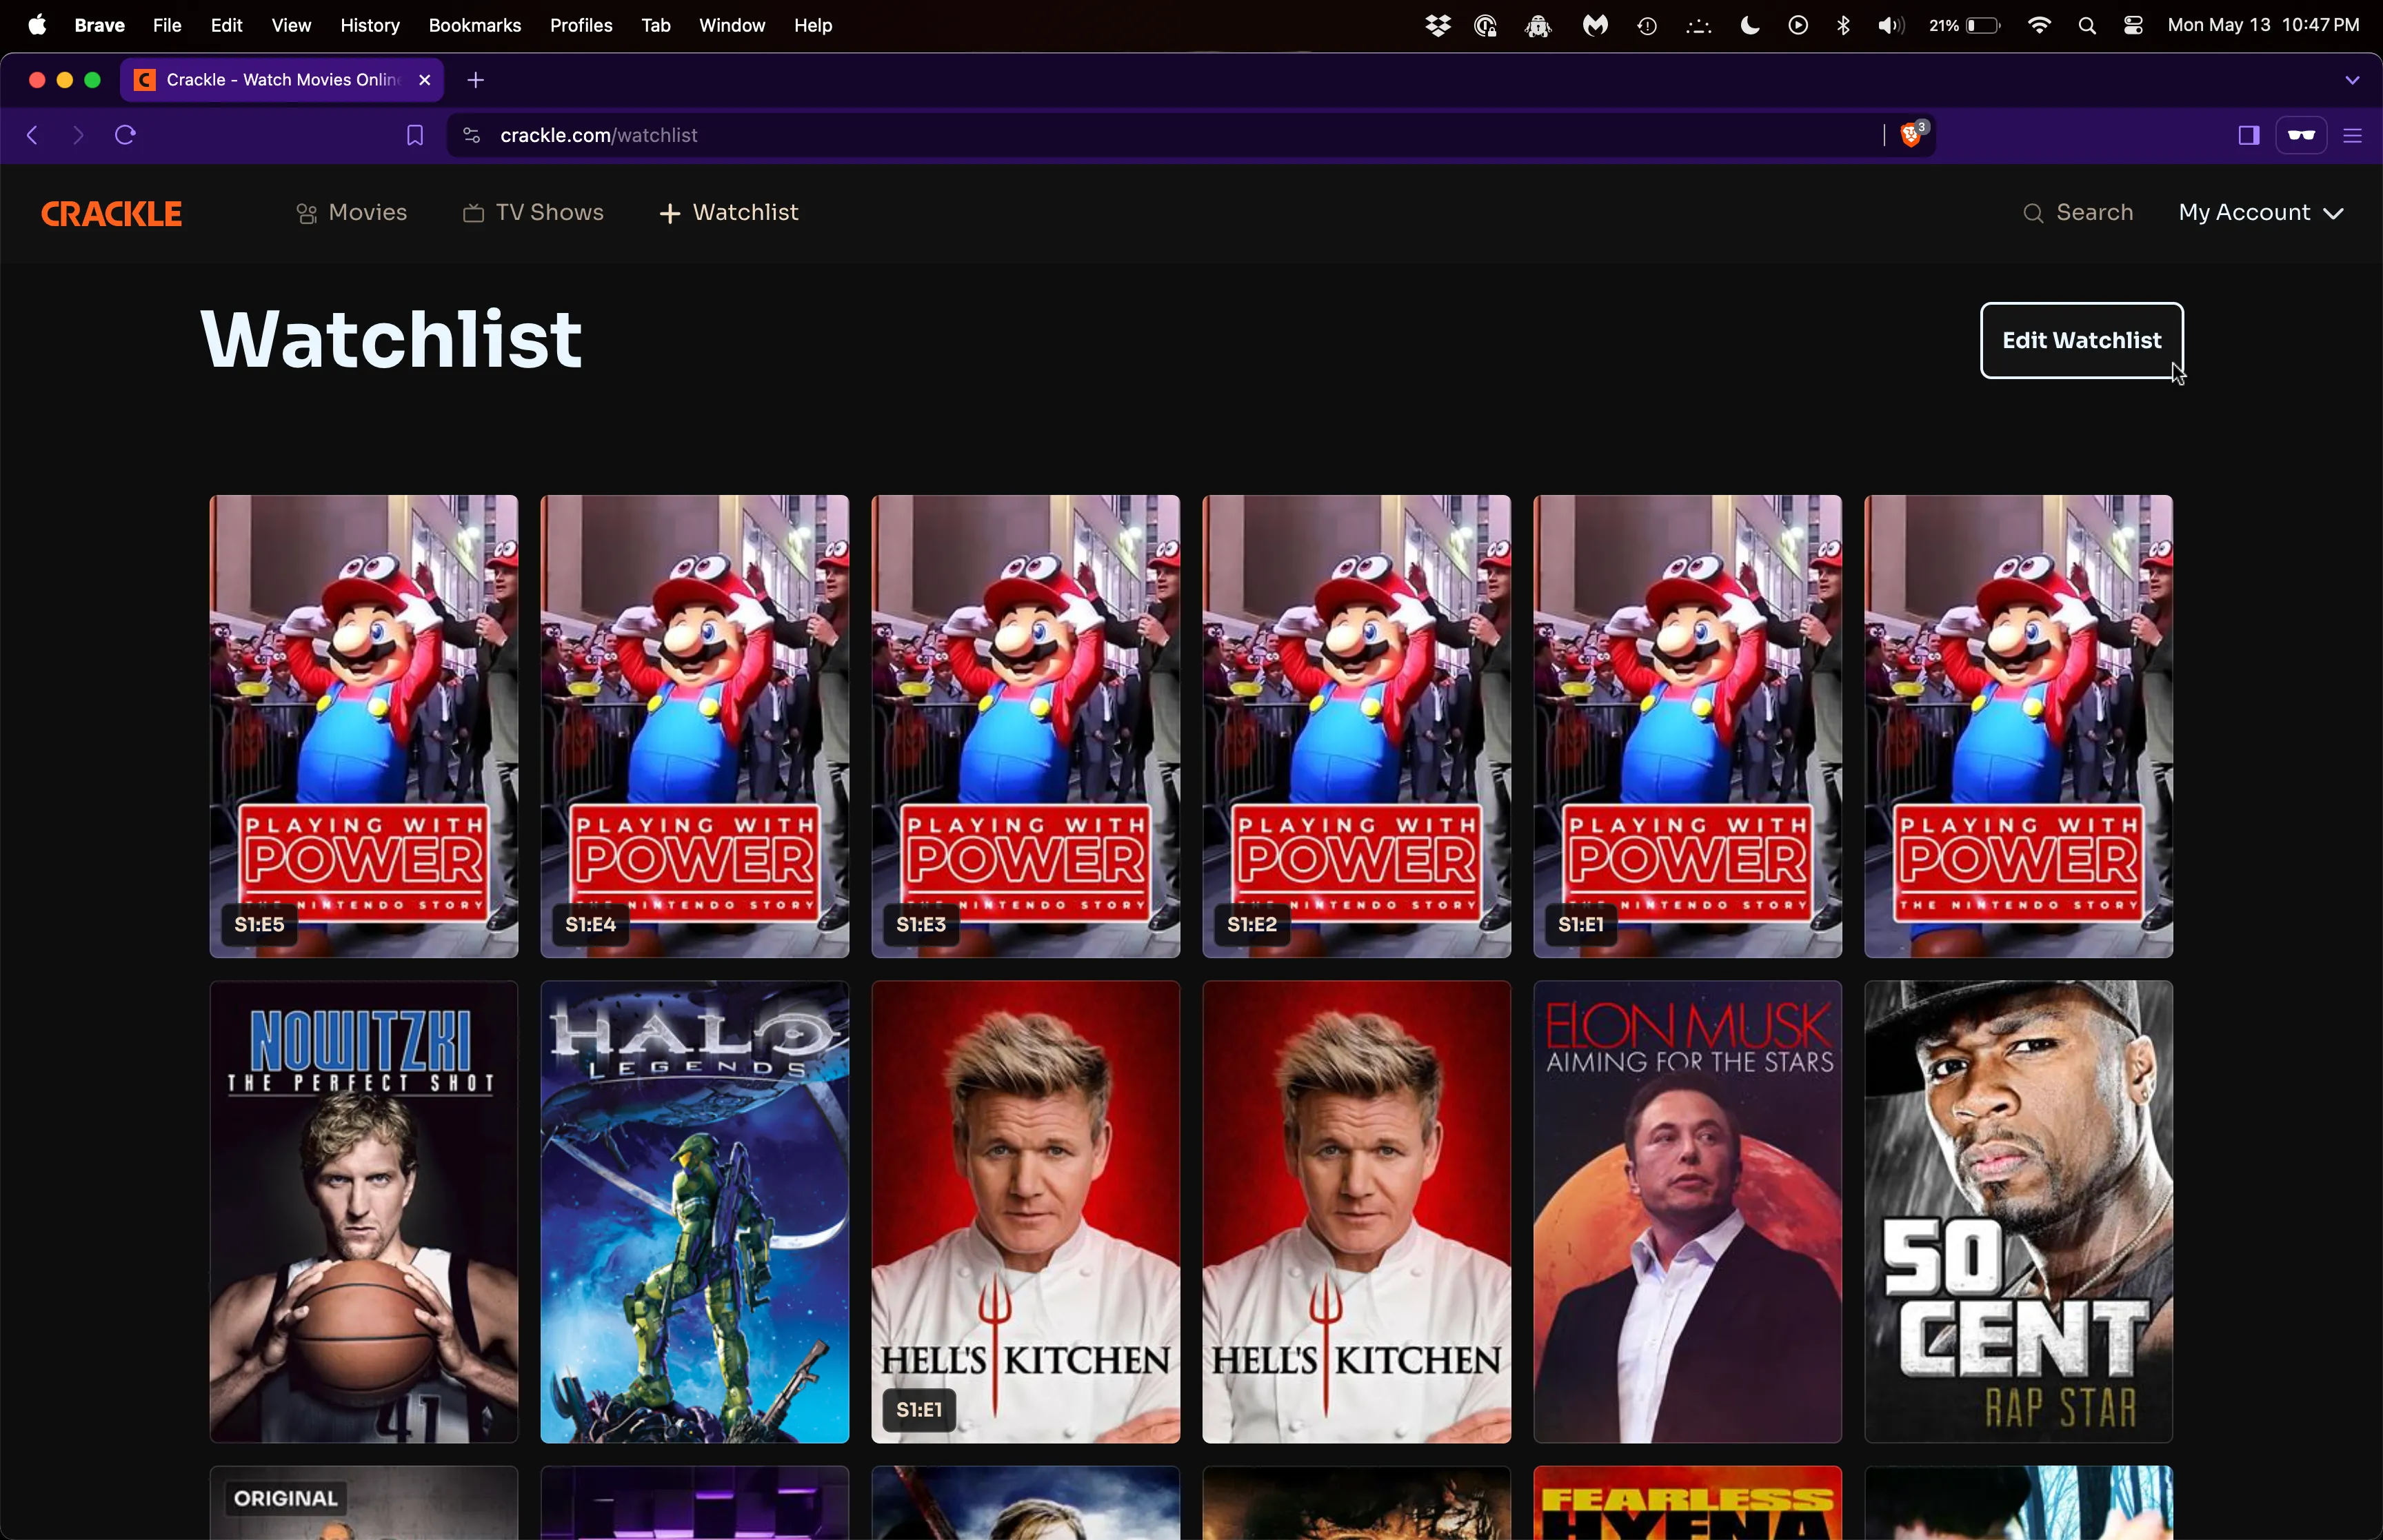
Task: Open the Bookmarks menu
Action: tap(475, 25)
